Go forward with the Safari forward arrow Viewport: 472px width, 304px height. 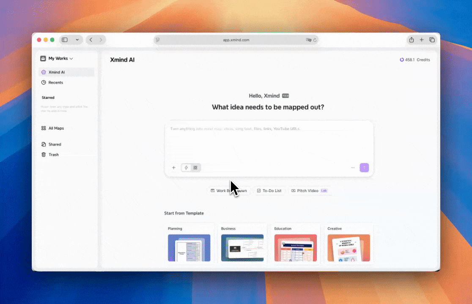tap(101, 40)
